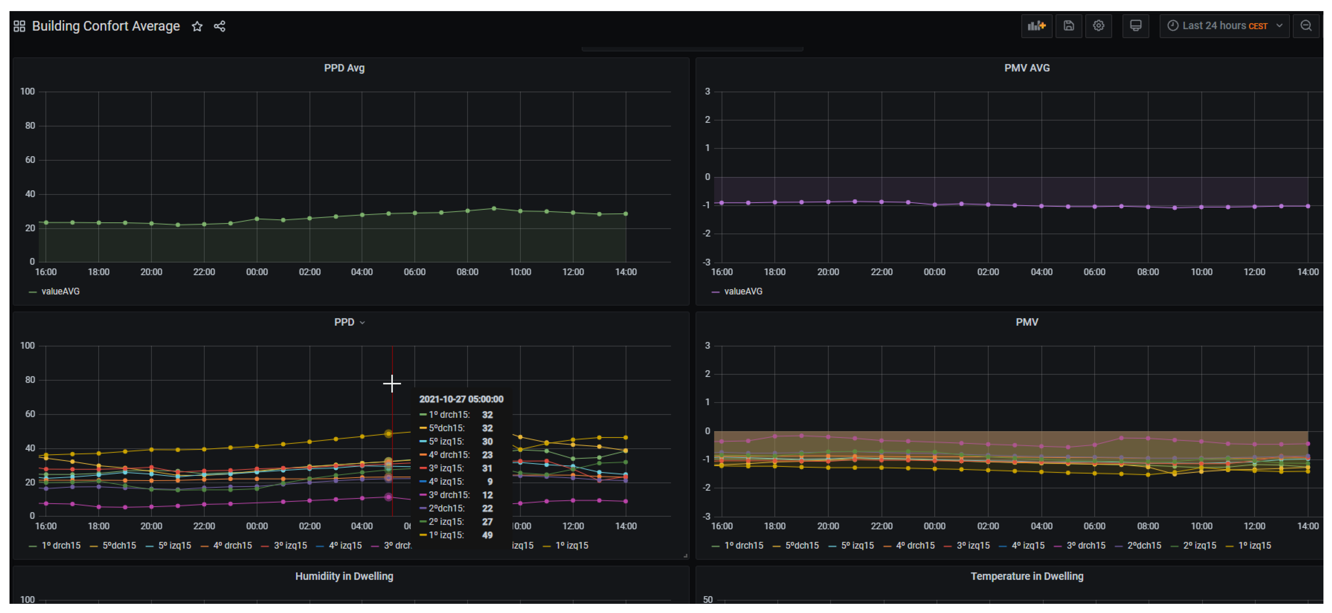Viewport: 1332px width, 613px height.
Task: Open the share dashboard dialog
Action: tap(220, 26)
